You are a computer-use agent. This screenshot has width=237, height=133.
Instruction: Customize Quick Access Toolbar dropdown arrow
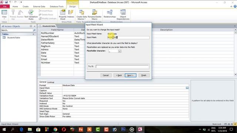pos(21,2)
